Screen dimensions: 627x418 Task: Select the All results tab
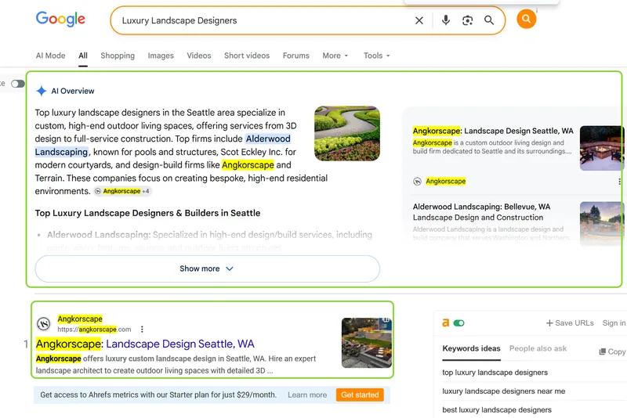(x=83, y=56)
